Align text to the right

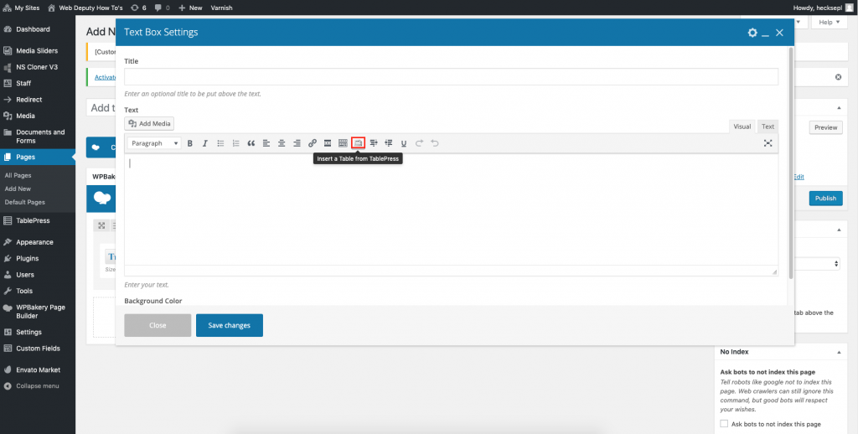[x=297, y=143]
